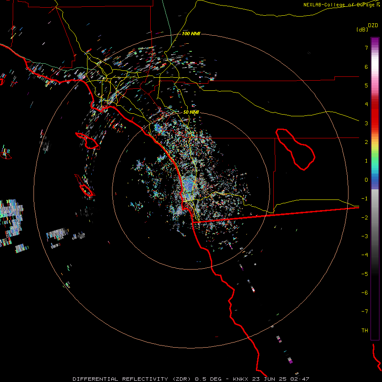Click the "KNKX" station identifier in caption
This screenshot has height=382, width=382.
point(241,379)
